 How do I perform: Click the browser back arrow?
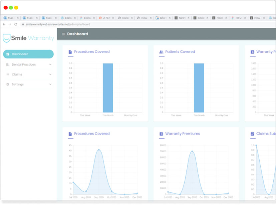tap(4, 24)
